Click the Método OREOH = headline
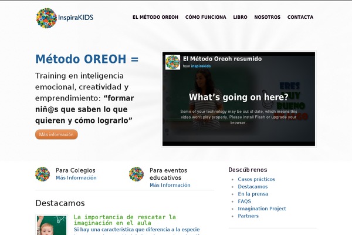Image resolution: width=352 pixels, height=235 pixels. (x=87, y=59)
